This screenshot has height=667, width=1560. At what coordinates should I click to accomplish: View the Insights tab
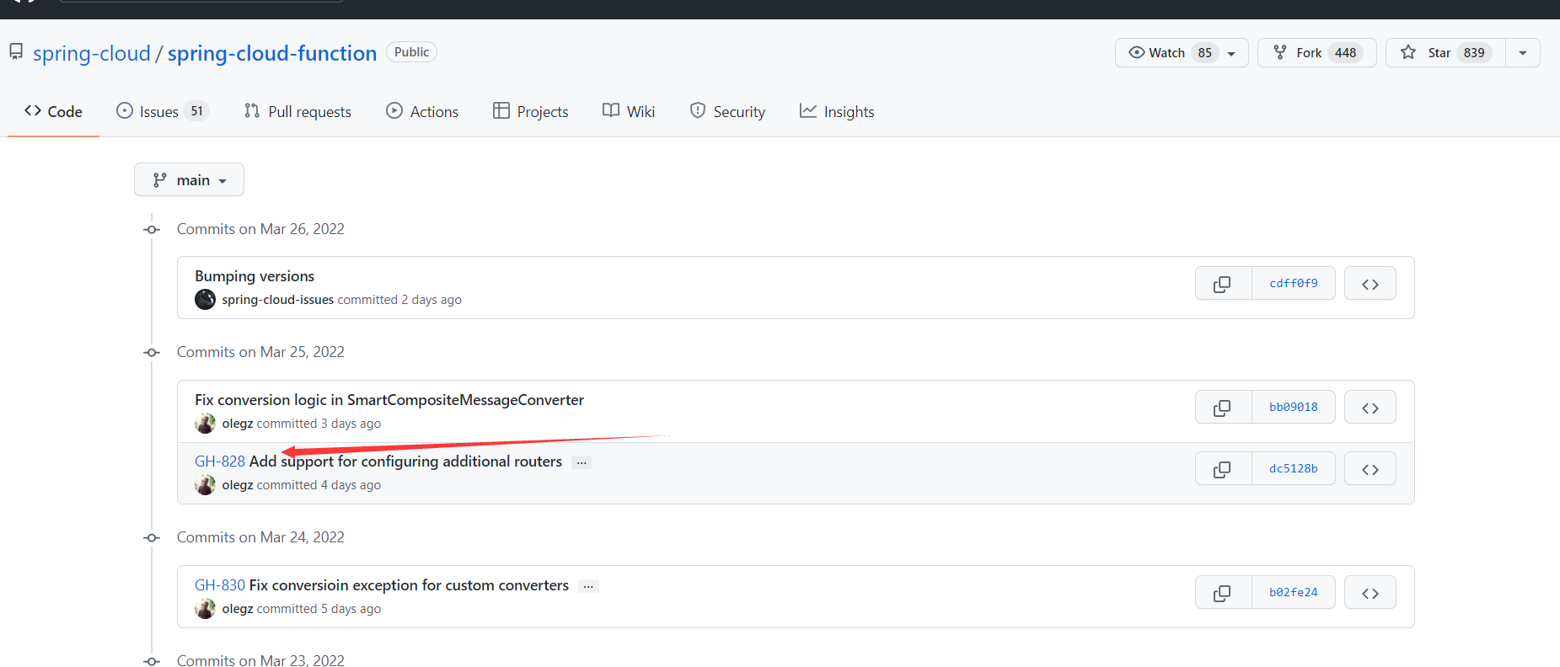tap(837, 112)
